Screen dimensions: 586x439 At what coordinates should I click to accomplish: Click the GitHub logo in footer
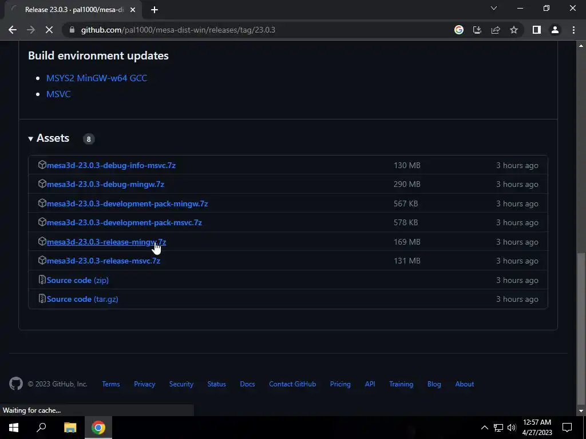pos(16,384)
